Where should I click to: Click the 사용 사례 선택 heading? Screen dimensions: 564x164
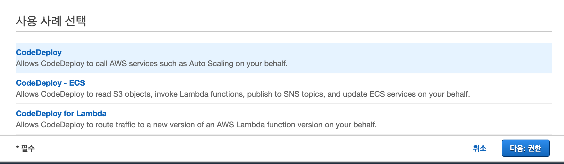51,21
